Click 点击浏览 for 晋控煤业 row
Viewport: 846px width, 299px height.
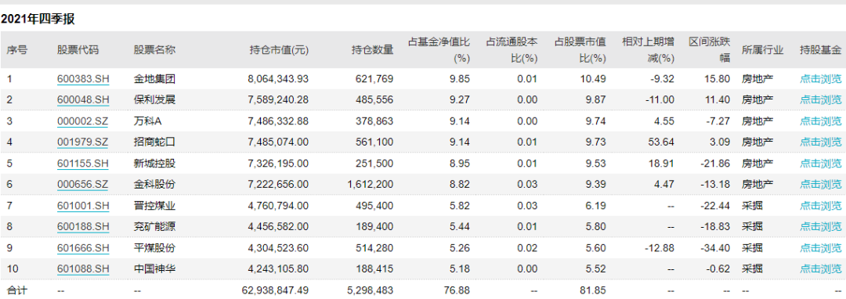coord(820,205)
